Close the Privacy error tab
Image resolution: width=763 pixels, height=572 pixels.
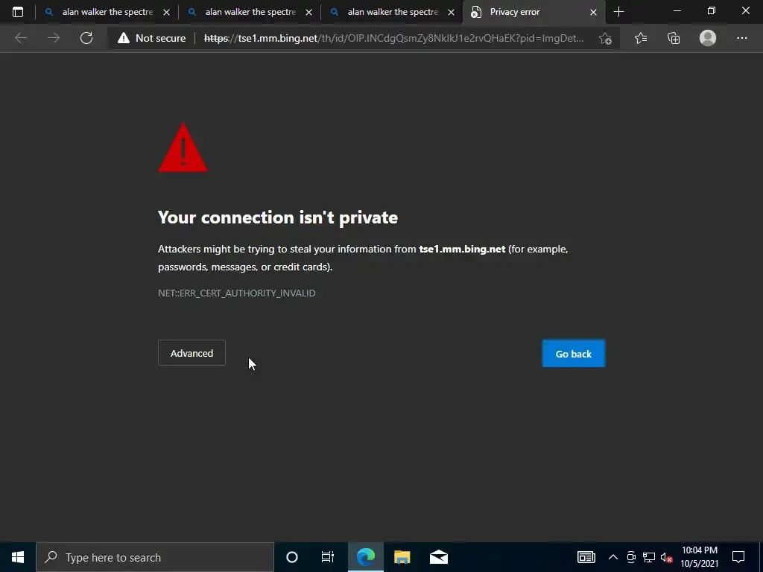(593, 12)
